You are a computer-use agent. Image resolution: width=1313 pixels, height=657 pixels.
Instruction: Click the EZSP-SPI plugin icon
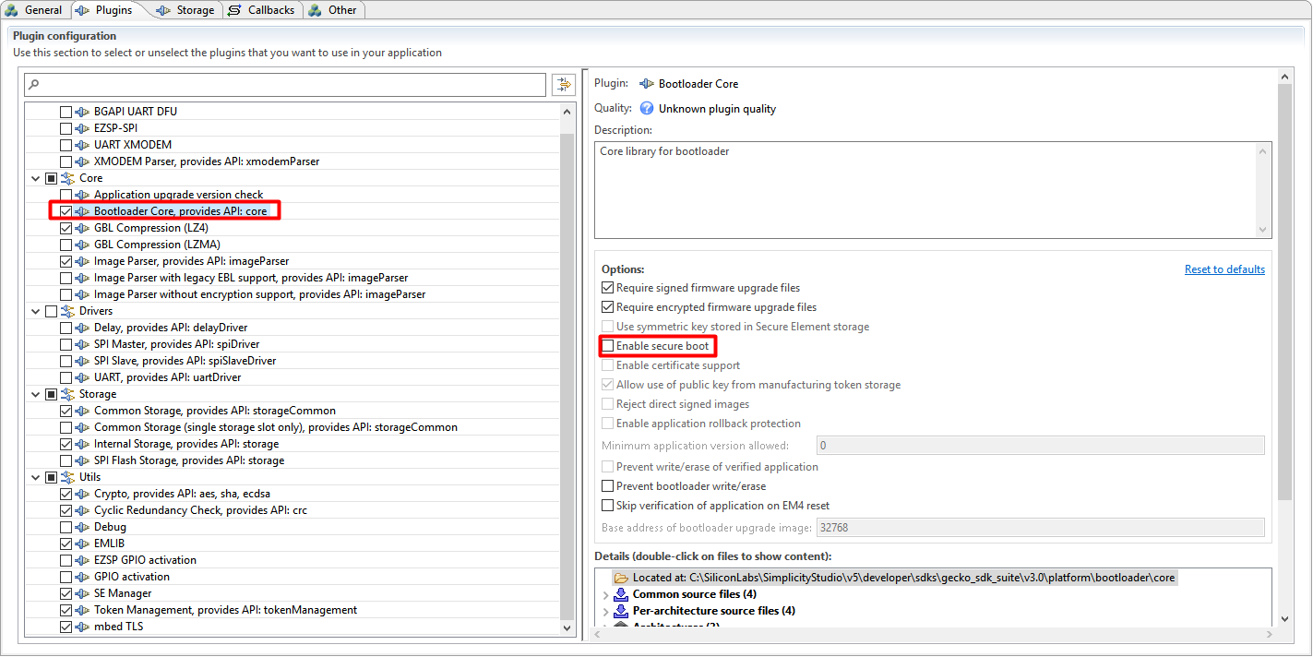(83, 128)
